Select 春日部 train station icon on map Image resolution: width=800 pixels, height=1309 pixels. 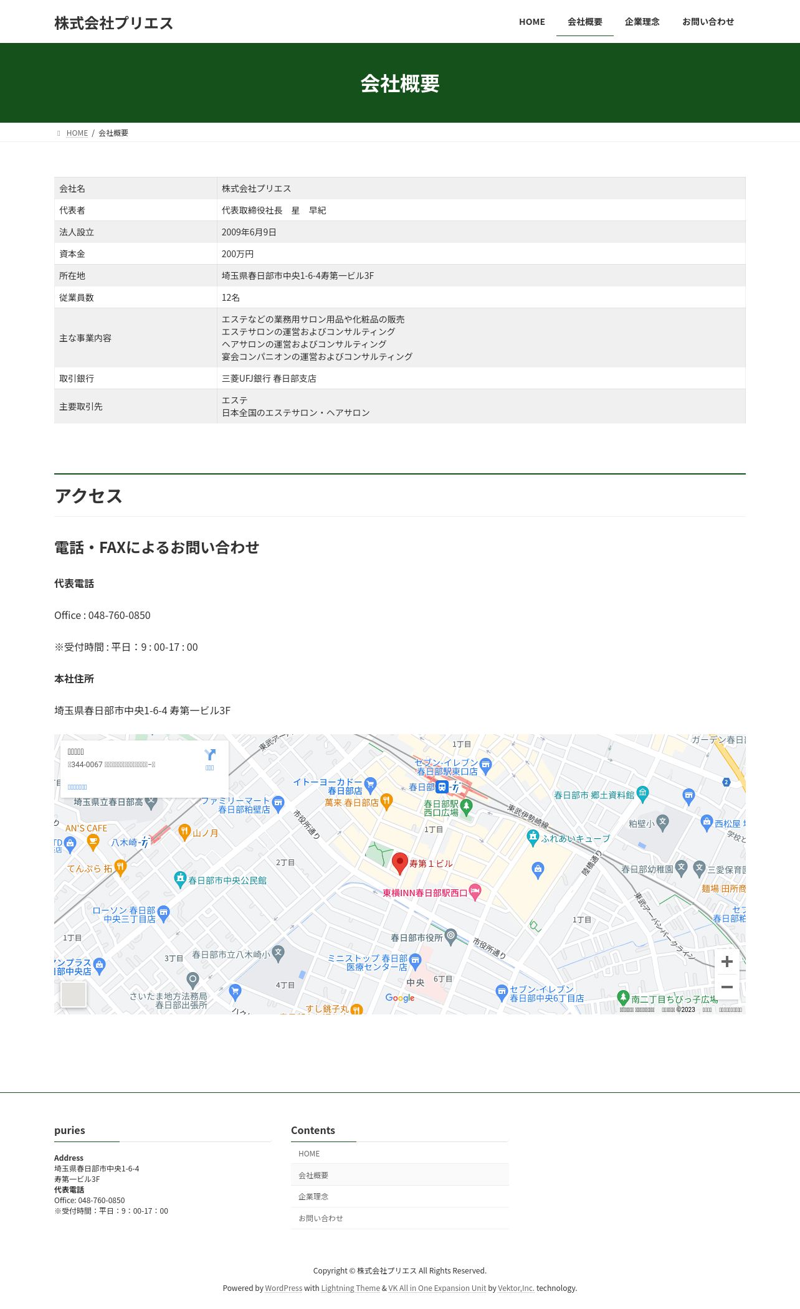coord(442,787)
